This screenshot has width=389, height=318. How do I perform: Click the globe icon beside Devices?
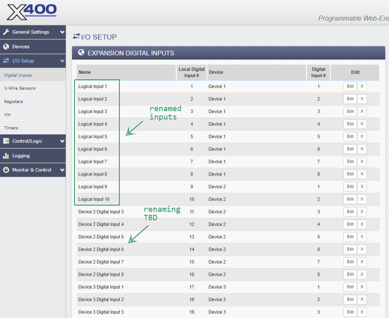(6, 47)
